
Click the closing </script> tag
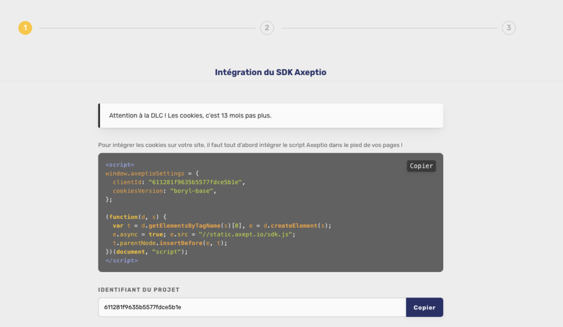tap(122, 261)
